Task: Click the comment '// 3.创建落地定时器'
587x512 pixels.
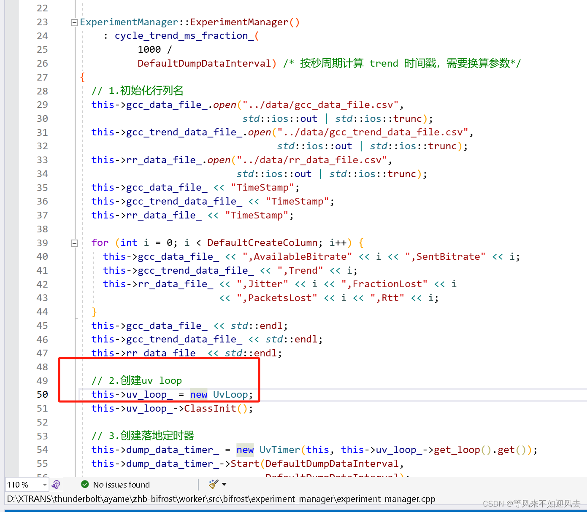Action: pyautogui.click(x=143, y=436)
